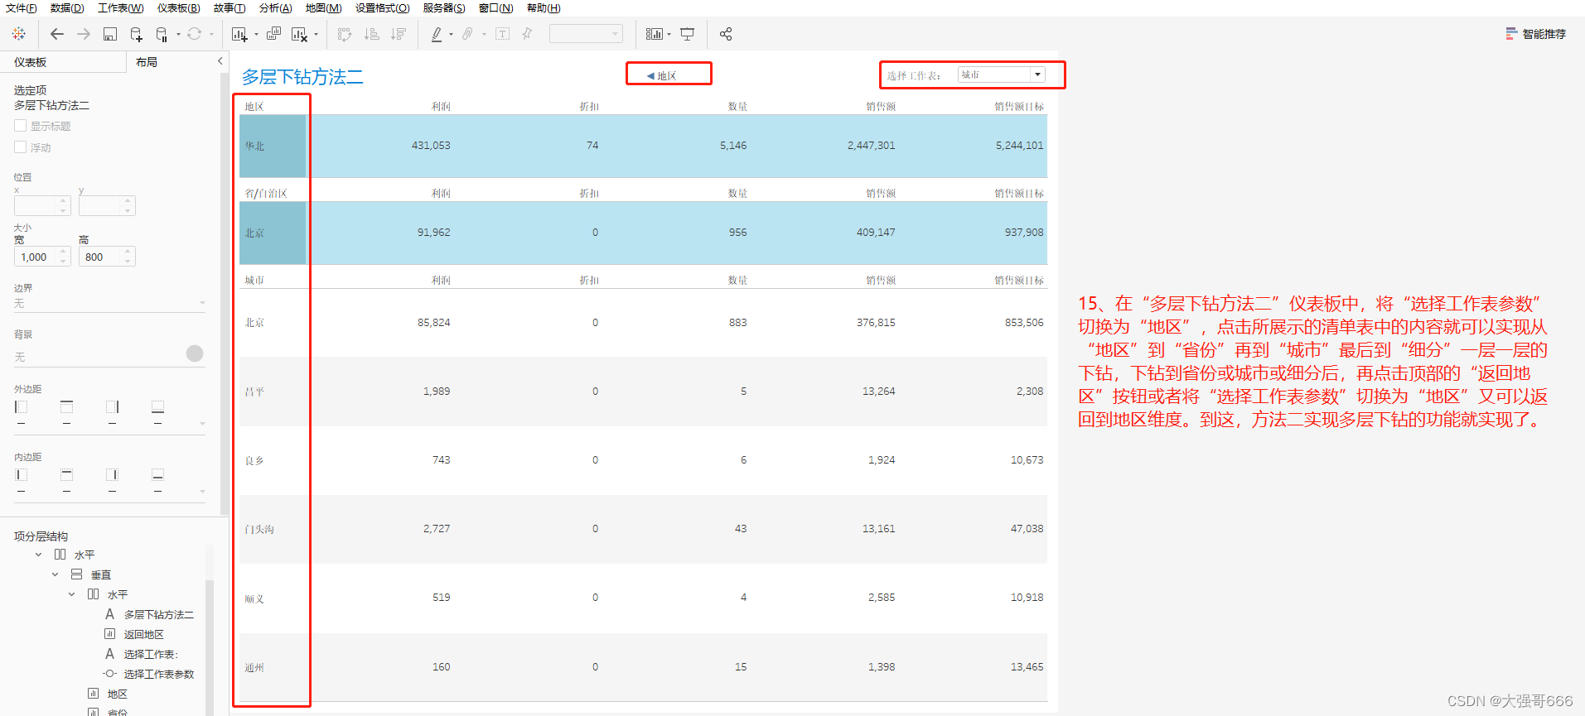Click the clear sheet chart-x icon
Viewport: 1585px width, 716px height.
click(299, 34)
